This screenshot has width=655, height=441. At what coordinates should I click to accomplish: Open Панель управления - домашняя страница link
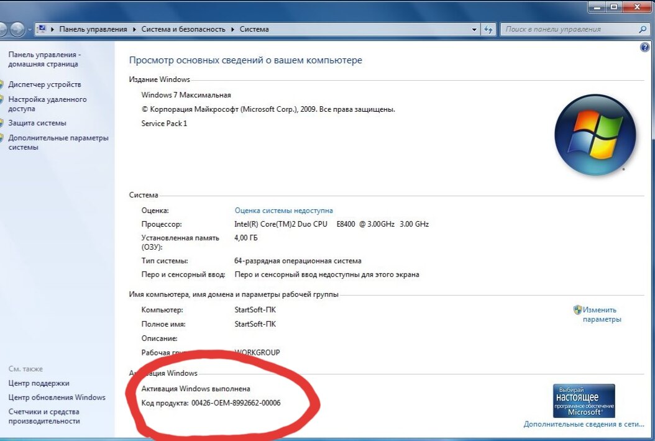coord(44,59)
